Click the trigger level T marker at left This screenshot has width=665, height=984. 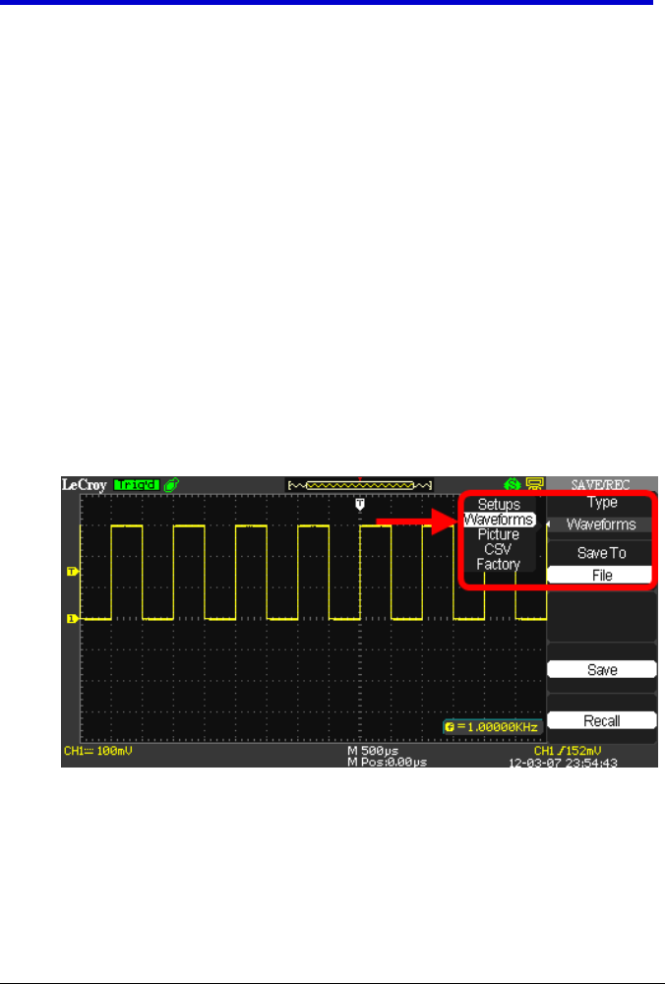[72, 571]
